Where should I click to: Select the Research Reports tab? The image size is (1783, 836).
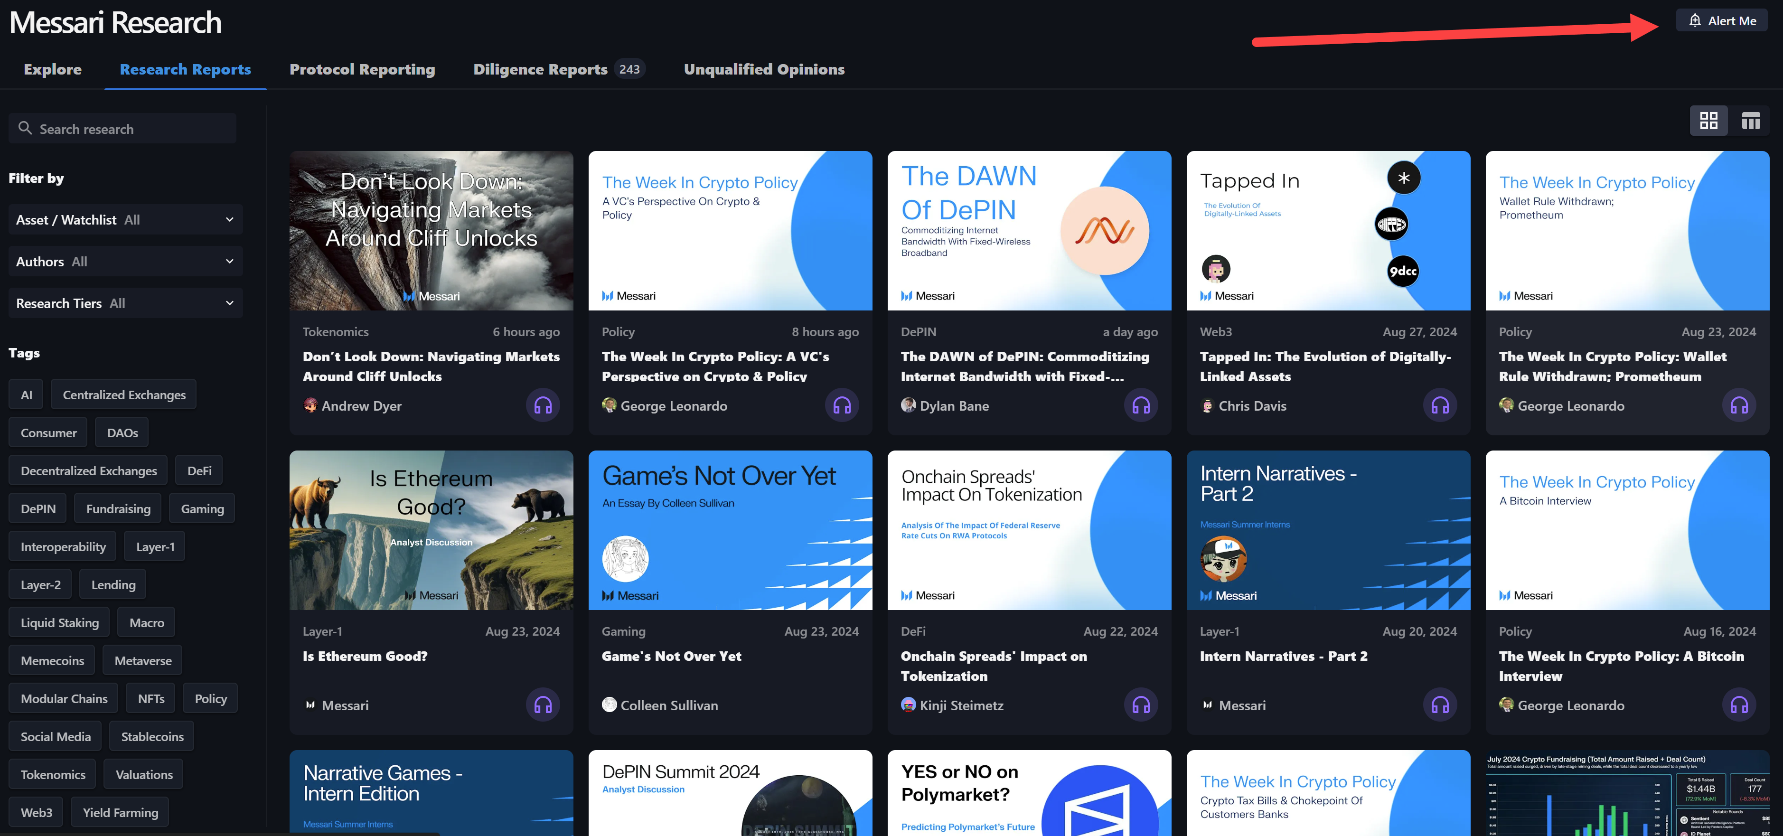186,69
